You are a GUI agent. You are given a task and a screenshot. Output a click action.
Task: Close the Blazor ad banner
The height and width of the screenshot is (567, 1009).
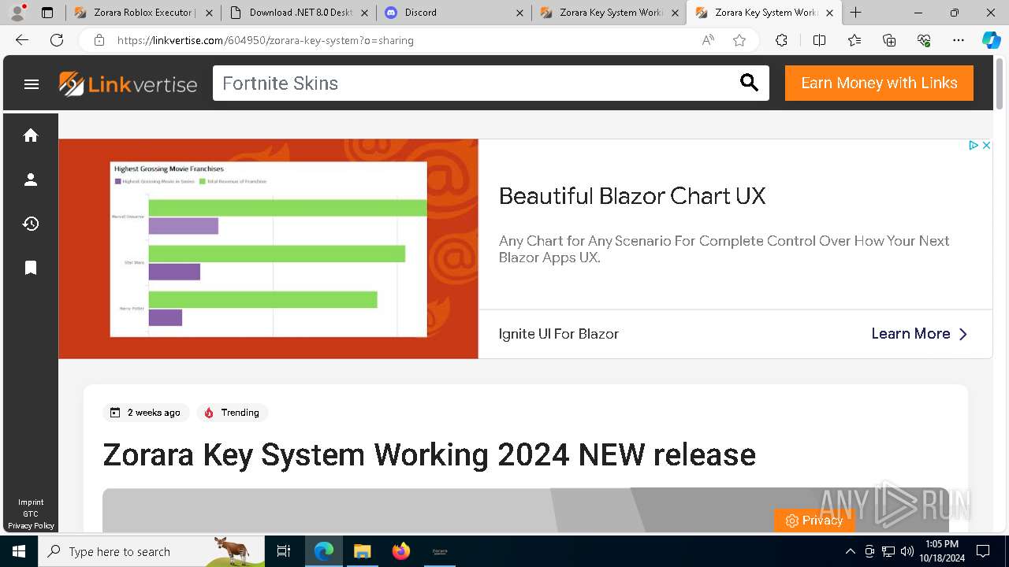986,145
